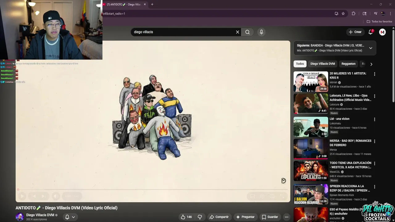Click the video title ANTIDOTO text

click(x=66, y=208)
